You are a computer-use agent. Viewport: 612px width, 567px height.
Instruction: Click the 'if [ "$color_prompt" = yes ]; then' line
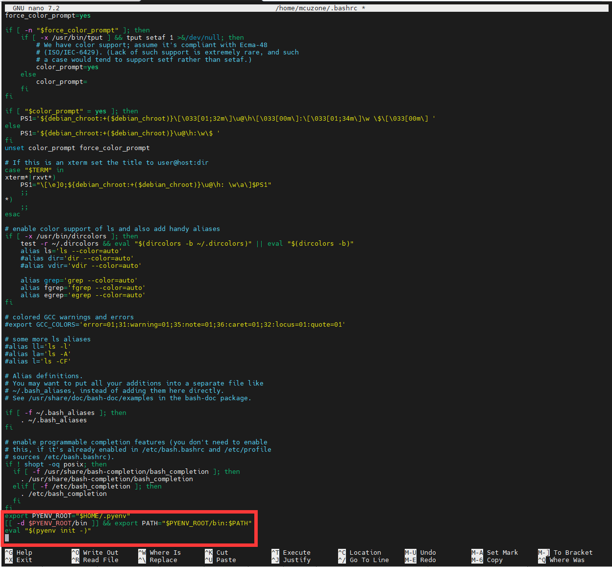tap(72, 111)
